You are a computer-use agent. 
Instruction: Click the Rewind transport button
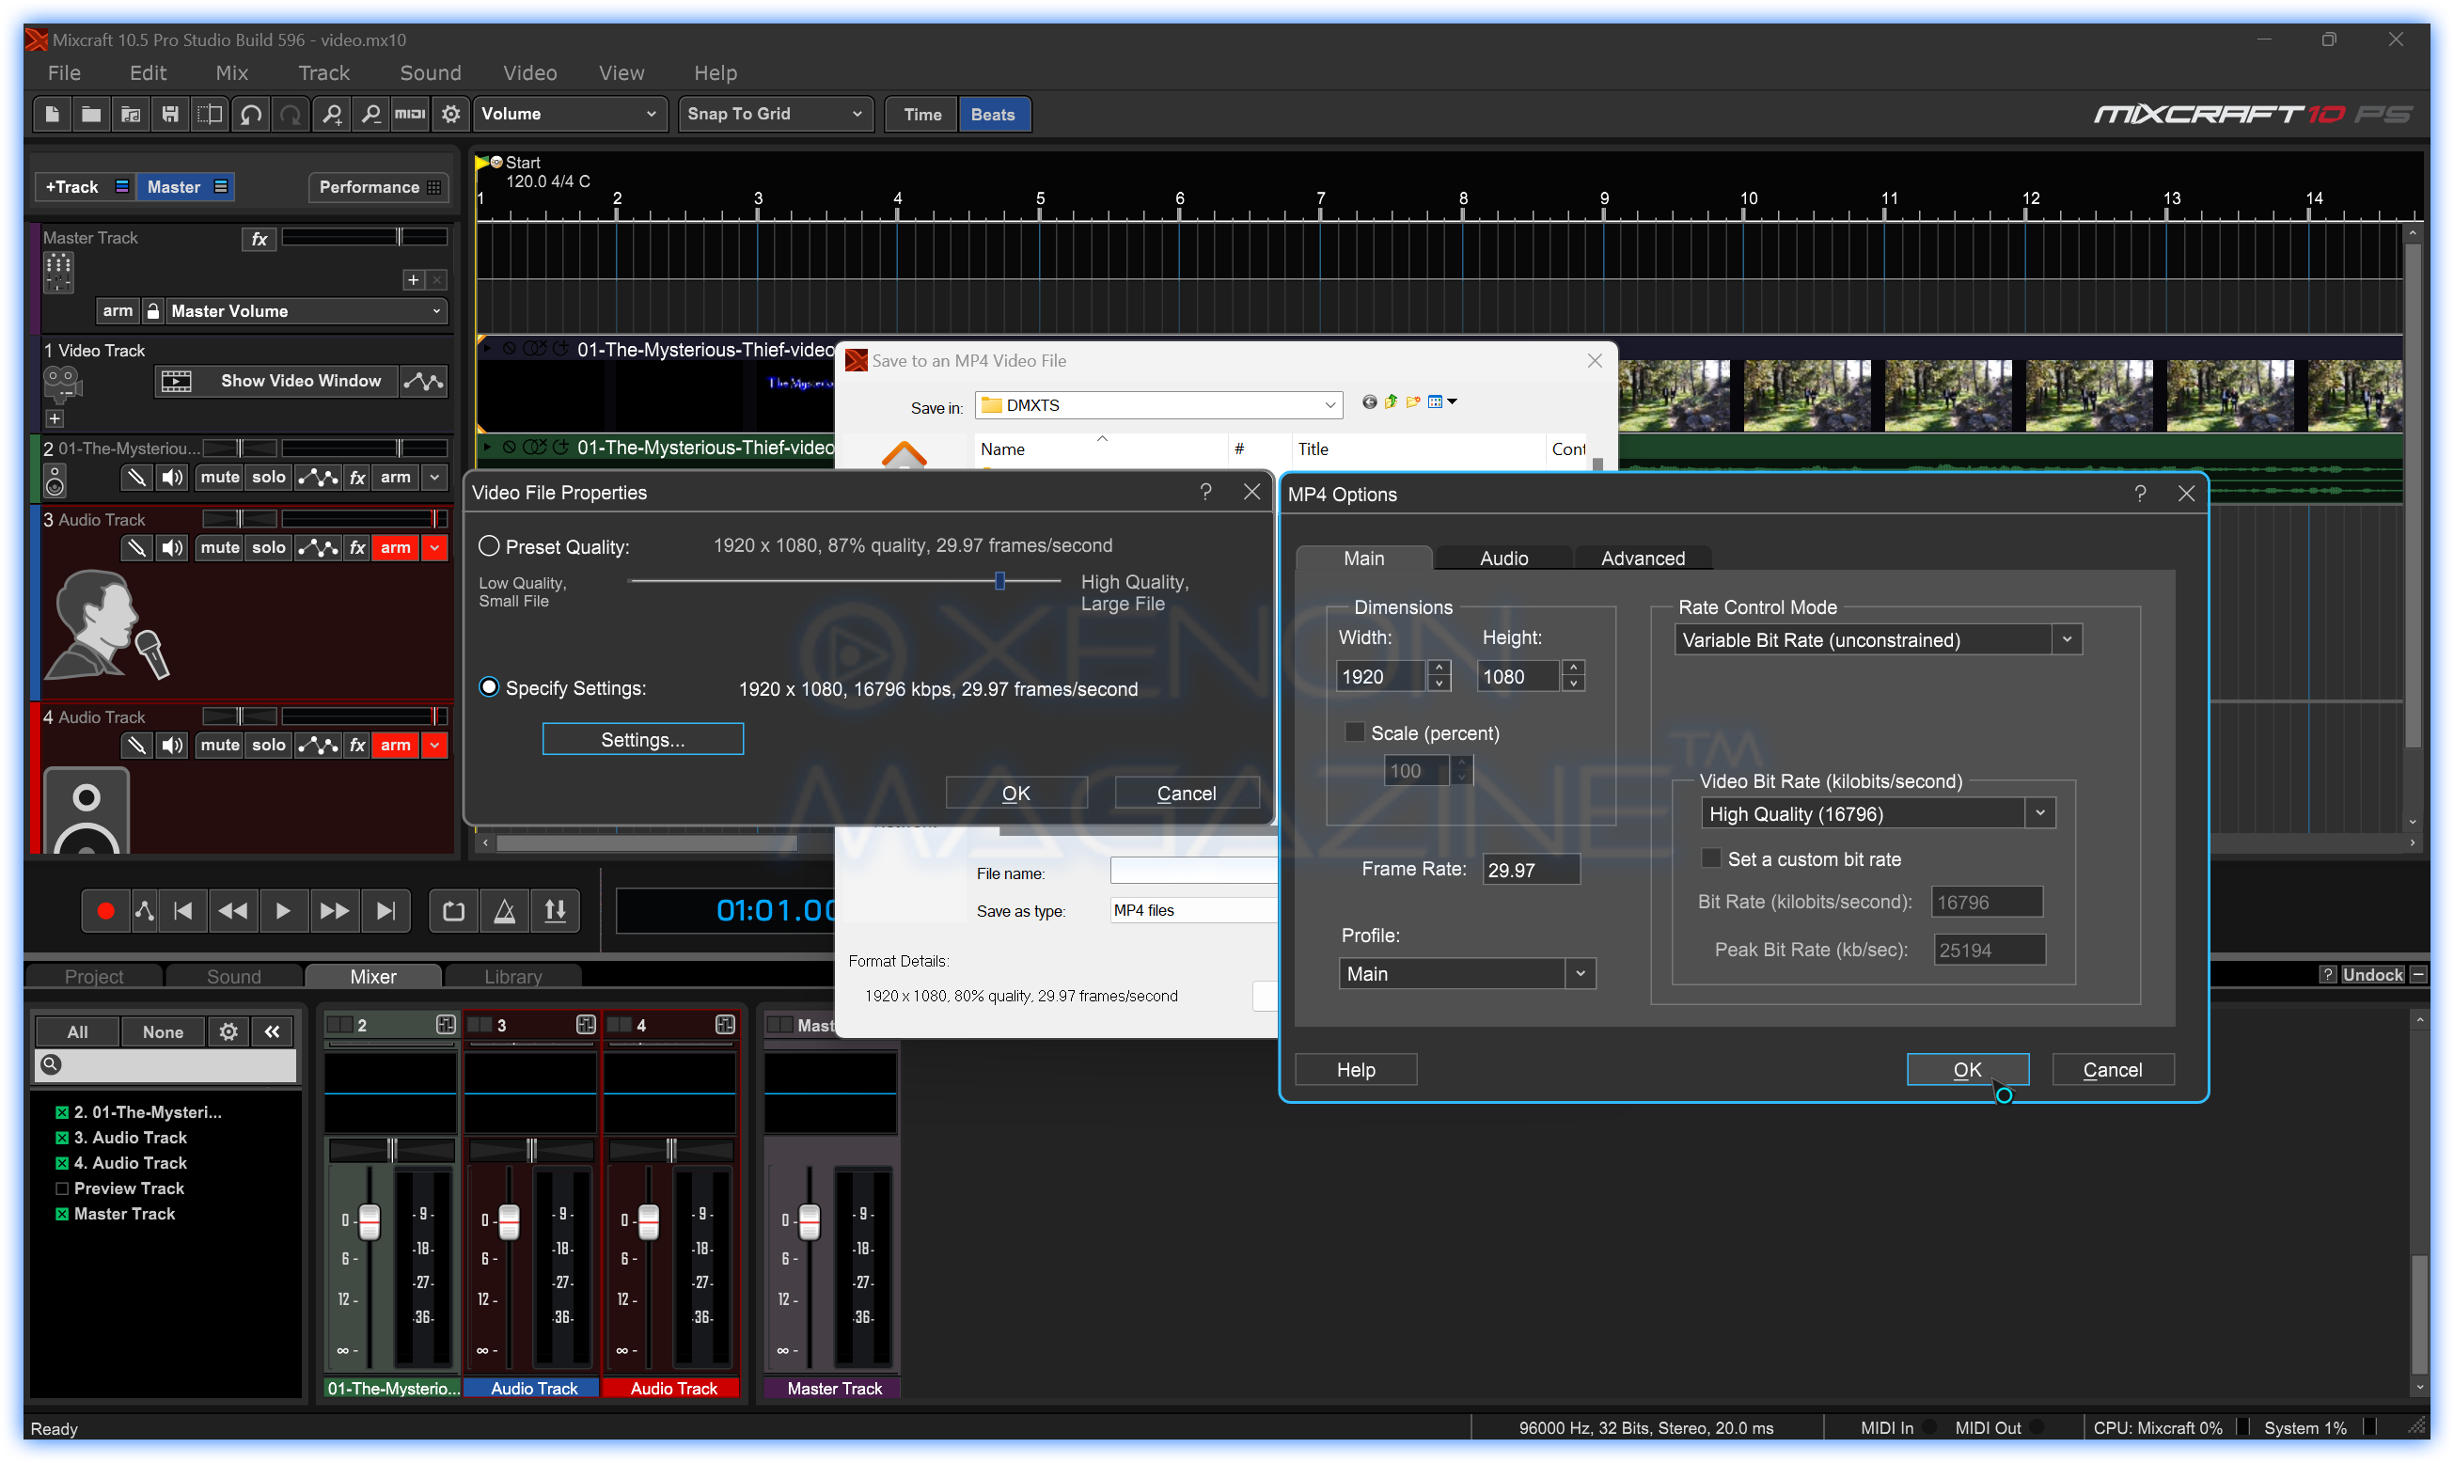point(232,911)
